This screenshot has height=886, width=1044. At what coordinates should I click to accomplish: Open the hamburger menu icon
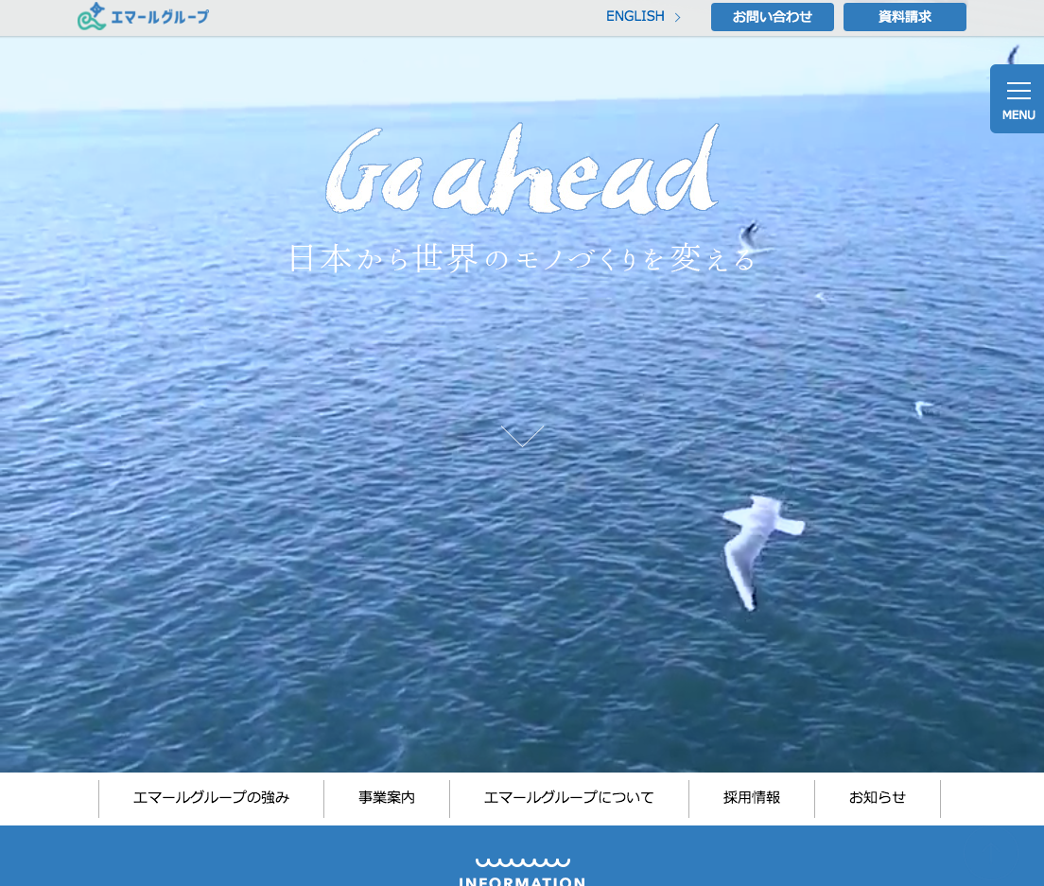(1018, 91)
